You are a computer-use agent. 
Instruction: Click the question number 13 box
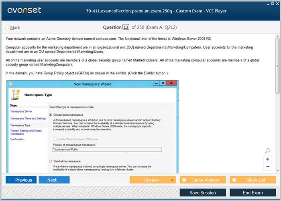(126, 27)
